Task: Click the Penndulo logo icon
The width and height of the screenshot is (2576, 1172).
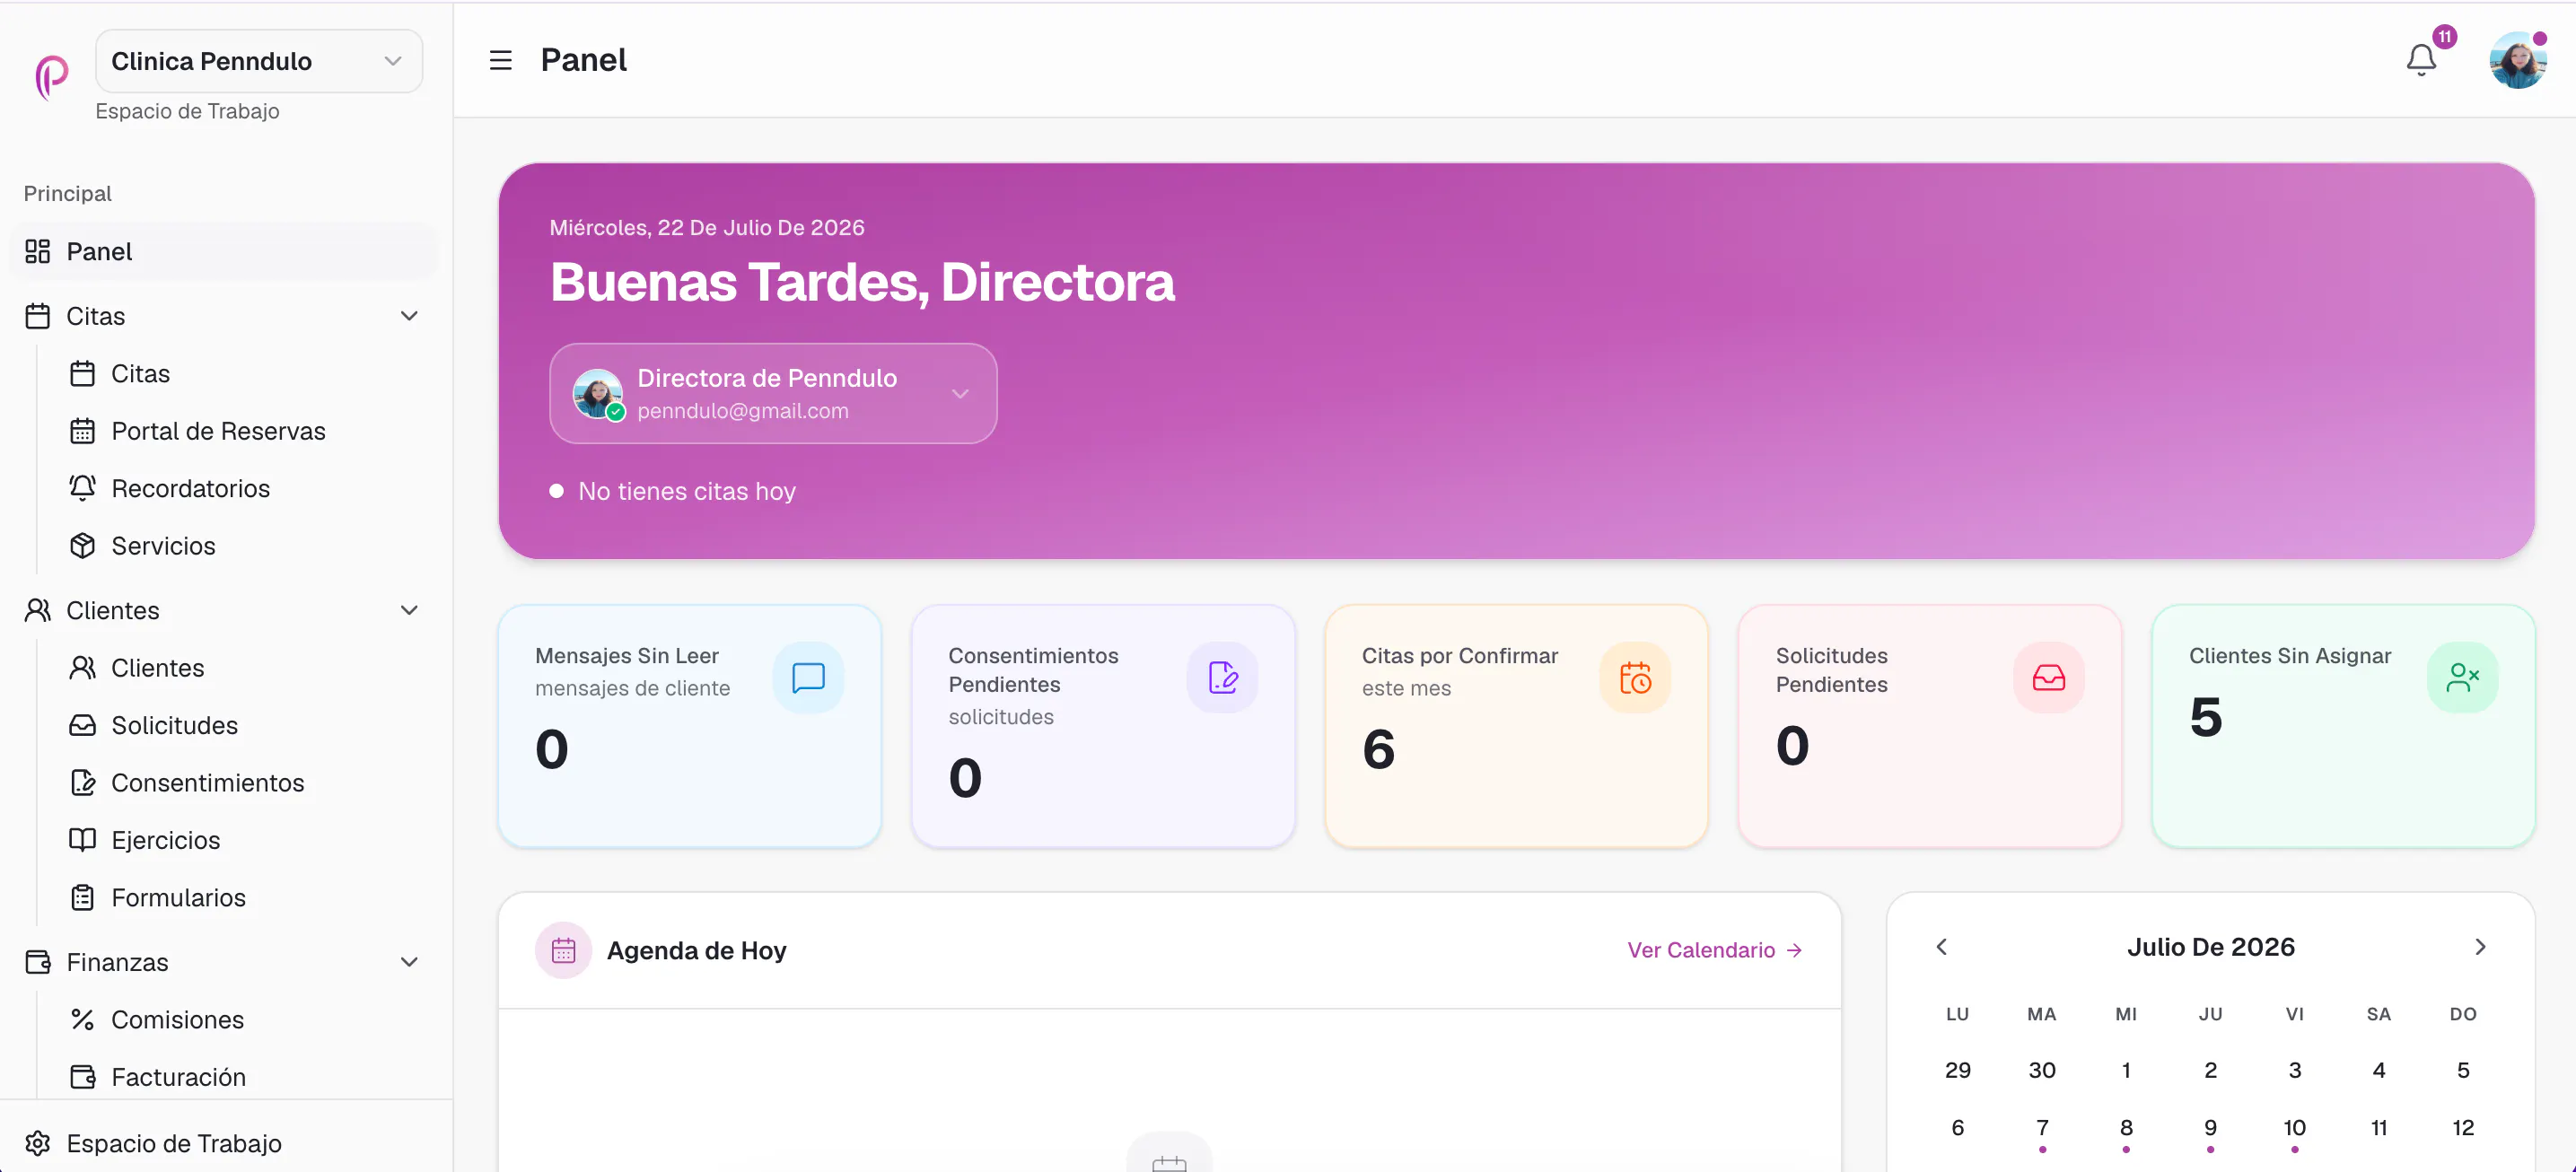Action: click(52, 77)
